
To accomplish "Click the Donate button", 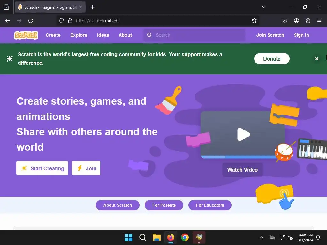I will (272, 59).
